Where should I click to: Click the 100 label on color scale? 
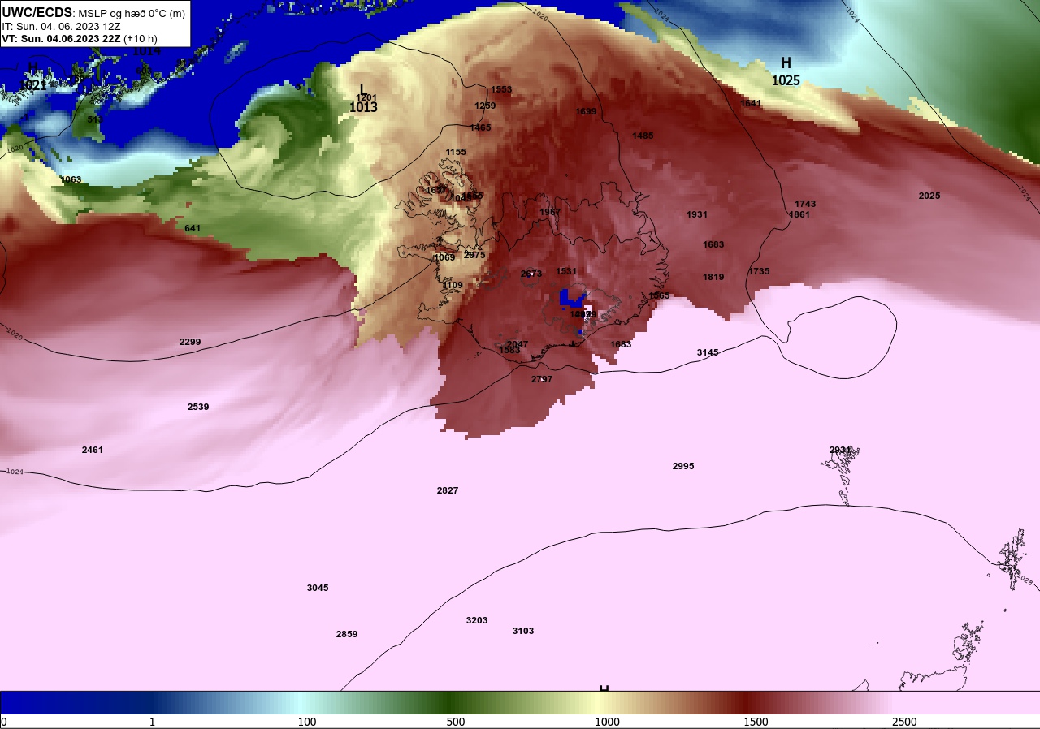pyautogui.click(x=307, y=723)
